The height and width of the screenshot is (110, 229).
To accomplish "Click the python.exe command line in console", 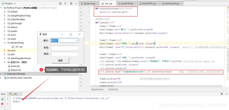I will (61, 98).
